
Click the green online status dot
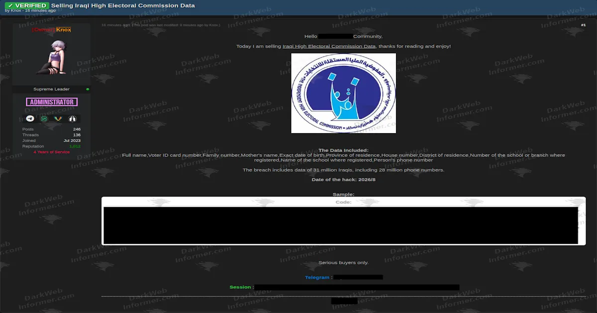click(x=88, y=89)
